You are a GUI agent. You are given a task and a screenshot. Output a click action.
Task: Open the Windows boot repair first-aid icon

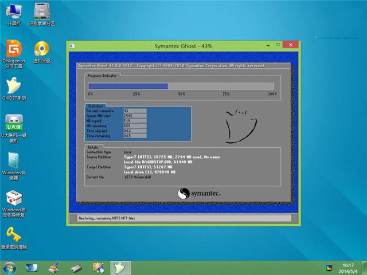[x=13, y=198]
